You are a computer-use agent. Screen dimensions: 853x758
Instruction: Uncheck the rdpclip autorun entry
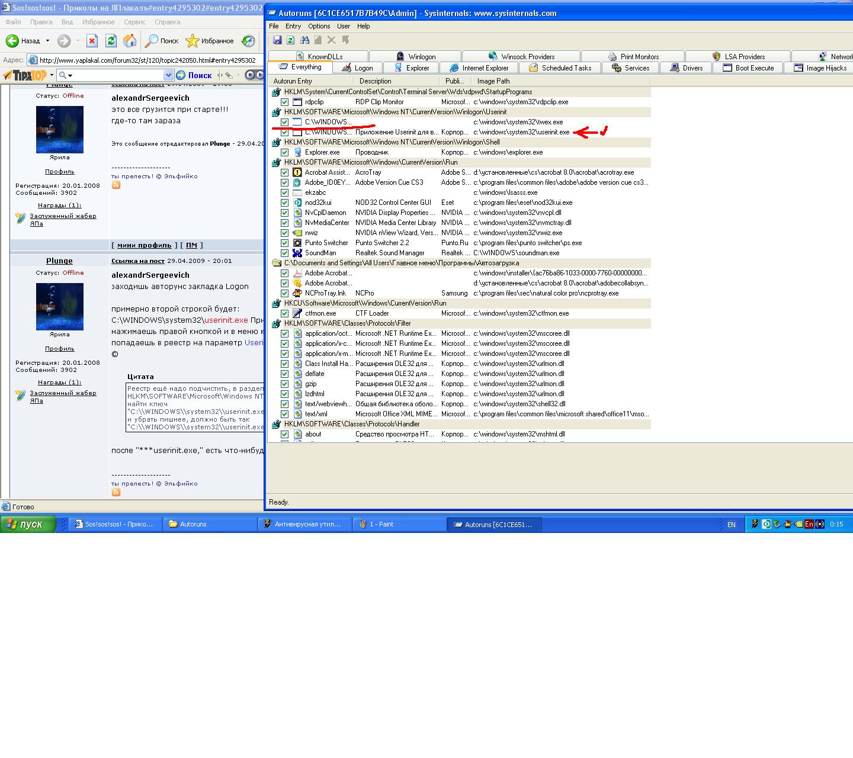click(x=285, y=102)
